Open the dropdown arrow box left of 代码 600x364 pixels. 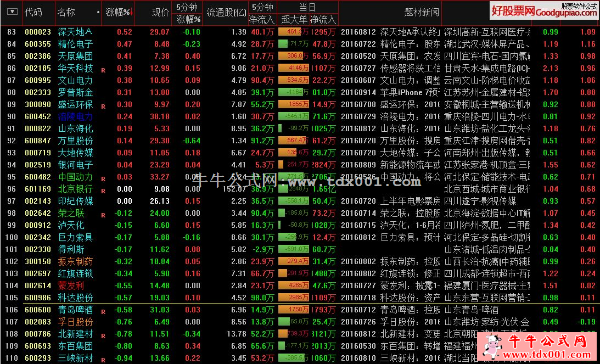pos(12,12)
